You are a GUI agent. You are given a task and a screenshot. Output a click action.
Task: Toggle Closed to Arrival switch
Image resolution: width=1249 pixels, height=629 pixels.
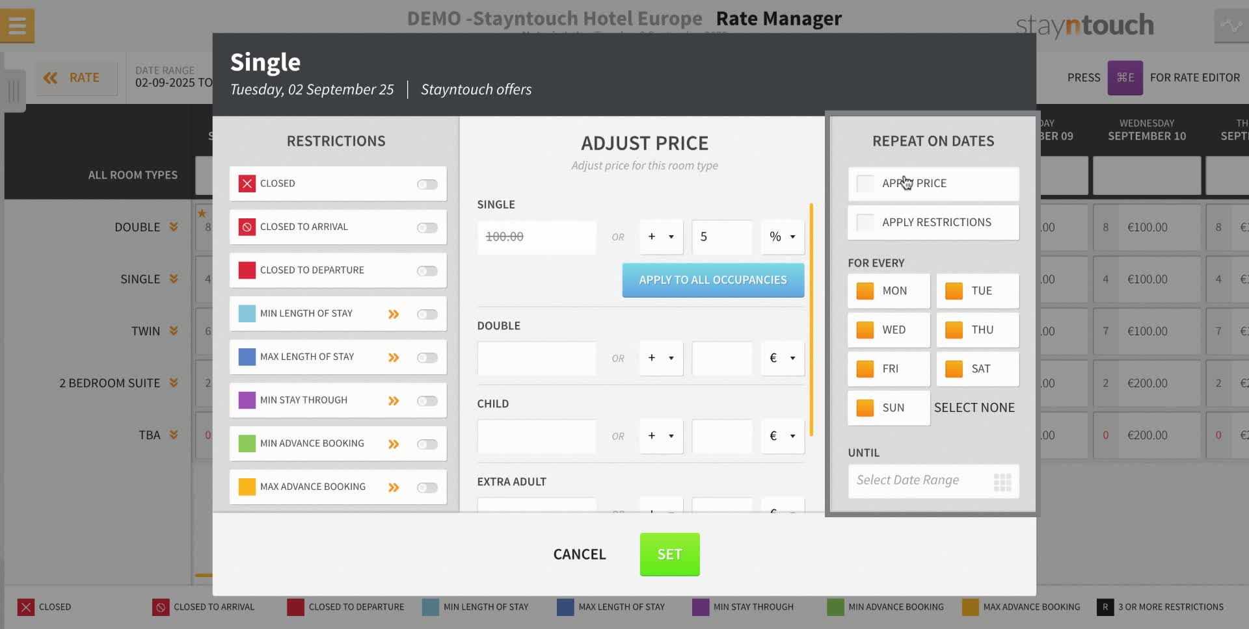[427, 227]
